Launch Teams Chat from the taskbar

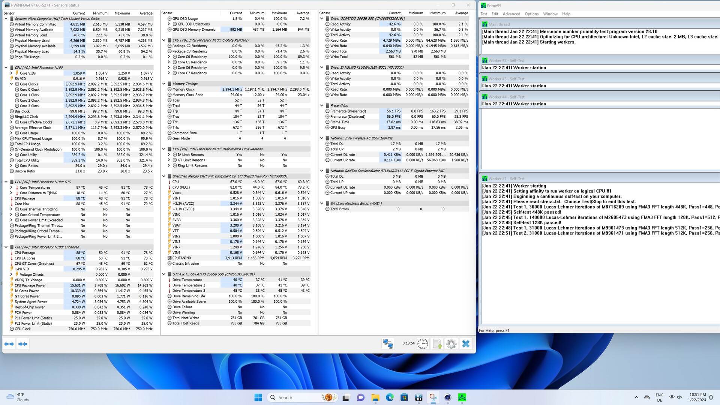(x=360, y=397)
